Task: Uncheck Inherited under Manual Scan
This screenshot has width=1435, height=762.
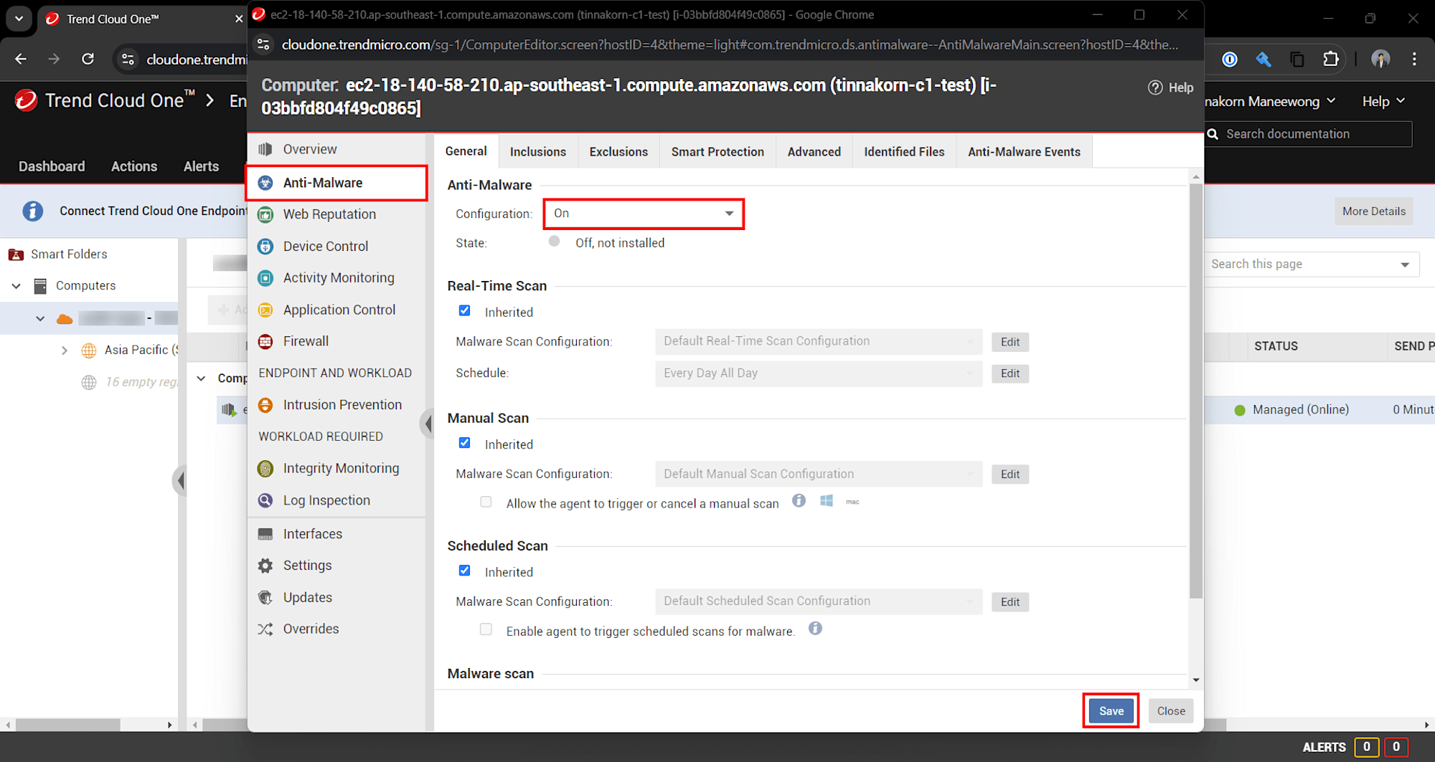Action: (465, 443)
